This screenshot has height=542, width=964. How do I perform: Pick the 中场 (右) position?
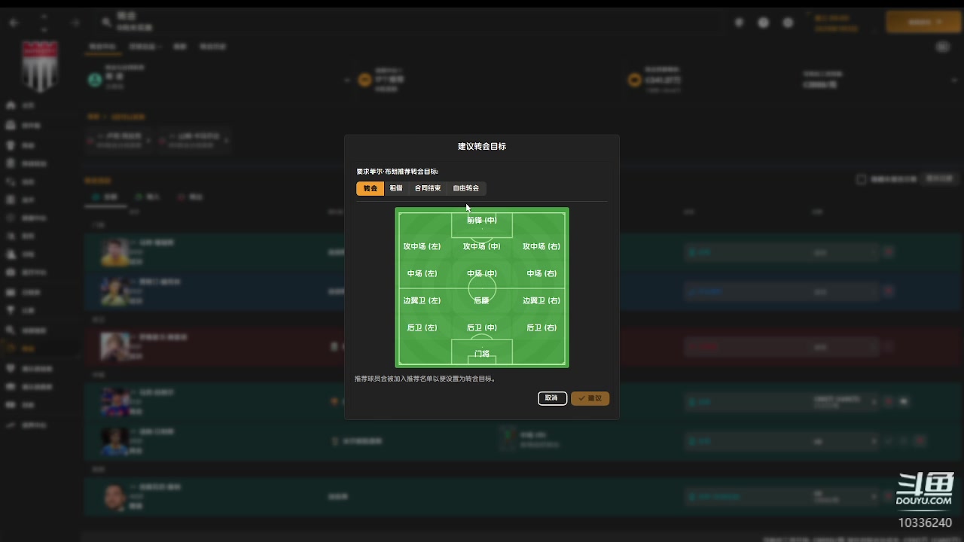tap(541, 273)
